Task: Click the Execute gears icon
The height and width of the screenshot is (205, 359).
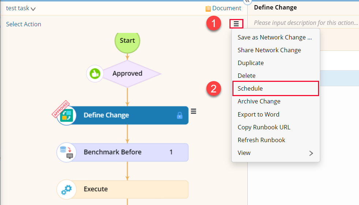Action: pos(66,189)
